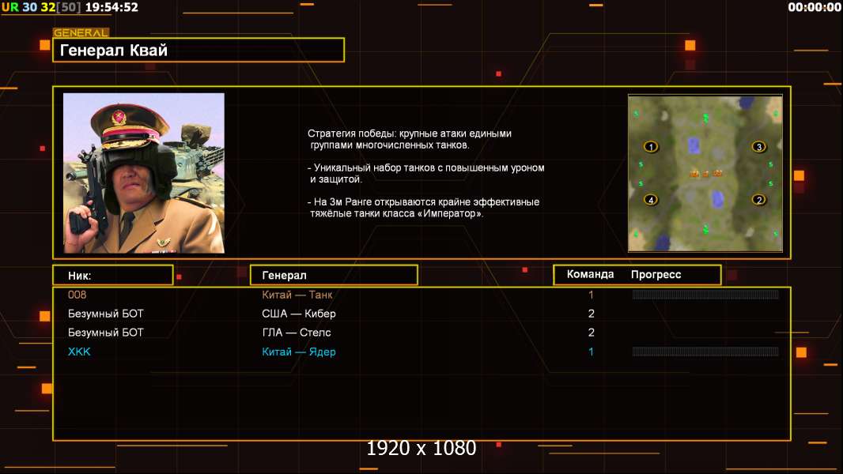Viewport: 843px width, 474px height.
Task: Click 'Стратегия победы' description text
Action: point(410,139)
